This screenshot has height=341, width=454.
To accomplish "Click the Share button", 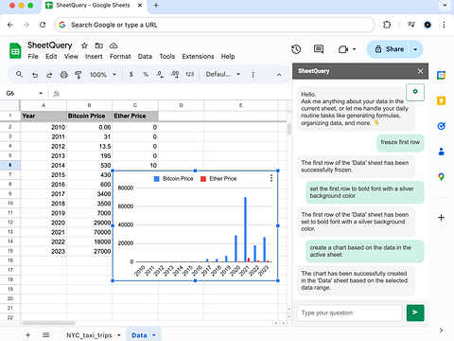I will 389,49.
